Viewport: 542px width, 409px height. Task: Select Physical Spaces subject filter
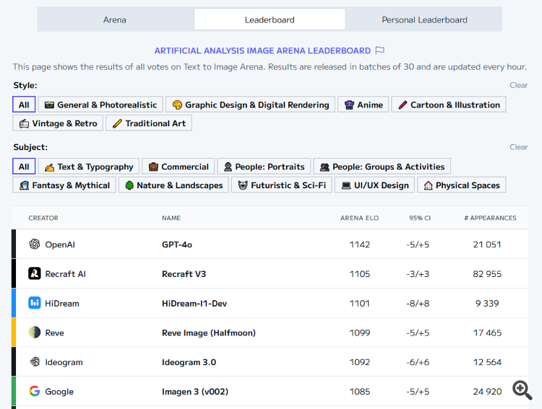[462, 185]
